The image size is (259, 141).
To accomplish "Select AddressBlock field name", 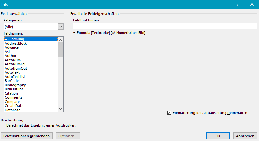I will click(31, 43).
